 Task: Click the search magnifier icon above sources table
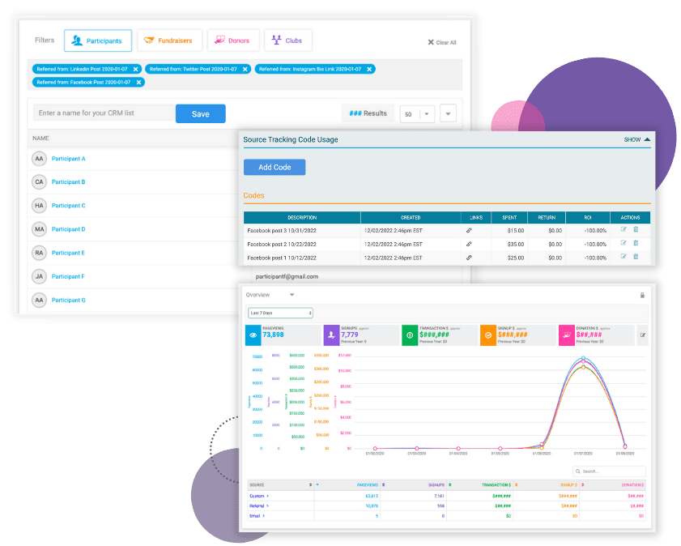point(578,471)
